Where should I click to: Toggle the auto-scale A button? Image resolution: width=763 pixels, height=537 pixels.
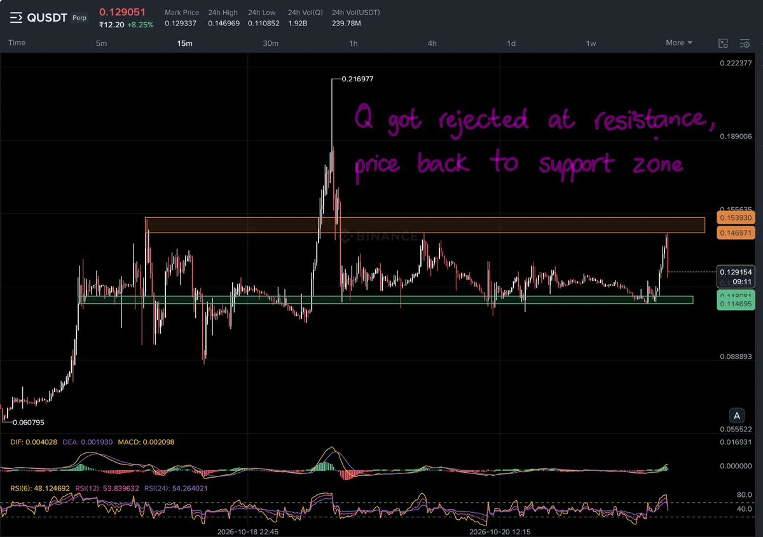[737, 416]
